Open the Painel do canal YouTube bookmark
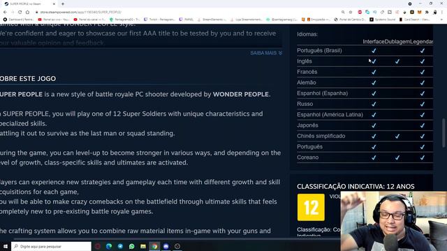This screenshot has width=447, height=251. (89, 20)
